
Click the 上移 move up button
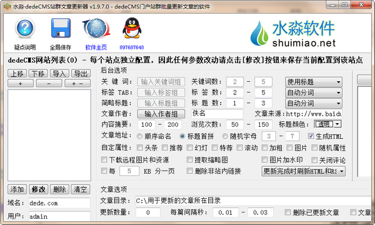coord(17,73)
